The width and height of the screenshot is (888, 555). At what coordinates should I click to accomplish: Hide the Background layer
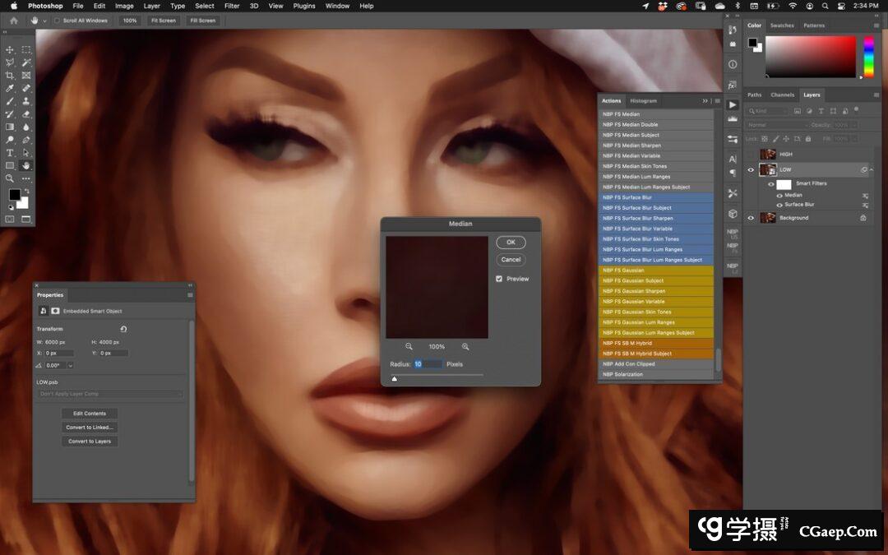[x=751, y=218]
